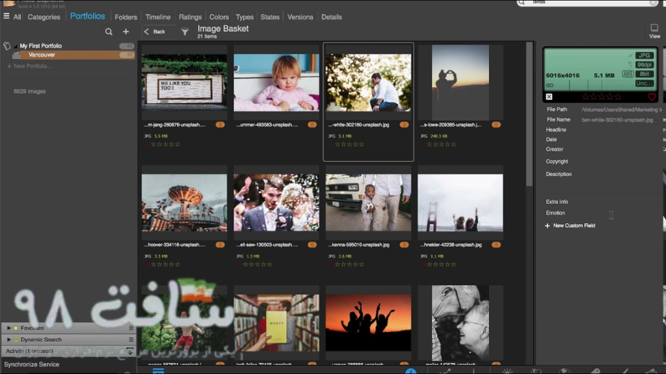The height and width of the screenshot is (374, 666).
Task: Toggle the red flag under hneider-42238 thumbnail
Action: pos(423,265)
